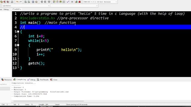This screenshot has height=107, width=191.
Task: Click the second greyed-out navigation arrow icon
Action: pyautogui.click(x=45, y=2)
